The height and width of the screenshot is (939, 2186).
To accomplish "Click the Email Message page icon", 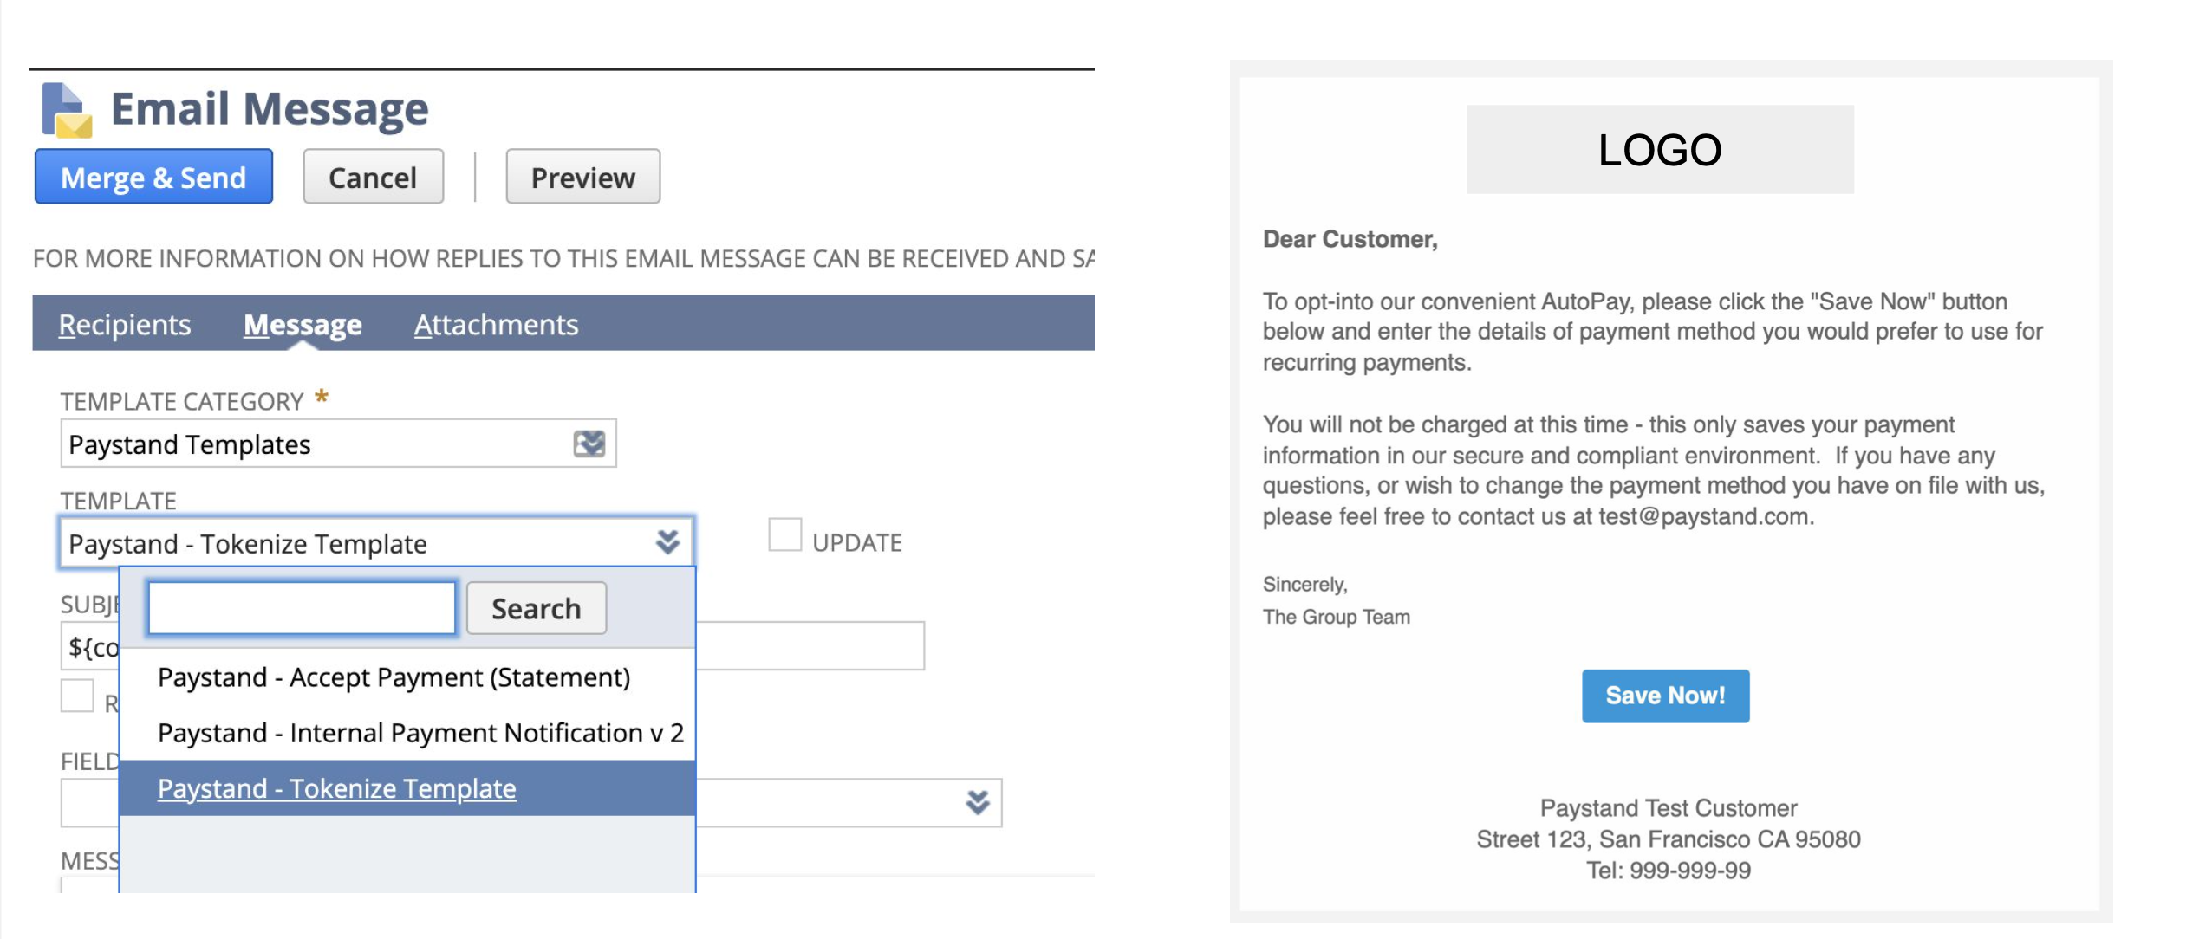I will tap(67, 110).
